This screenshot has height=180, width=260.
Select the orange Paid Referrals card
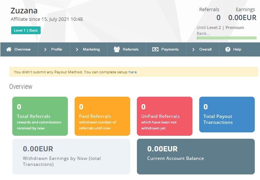pos(102,116)
